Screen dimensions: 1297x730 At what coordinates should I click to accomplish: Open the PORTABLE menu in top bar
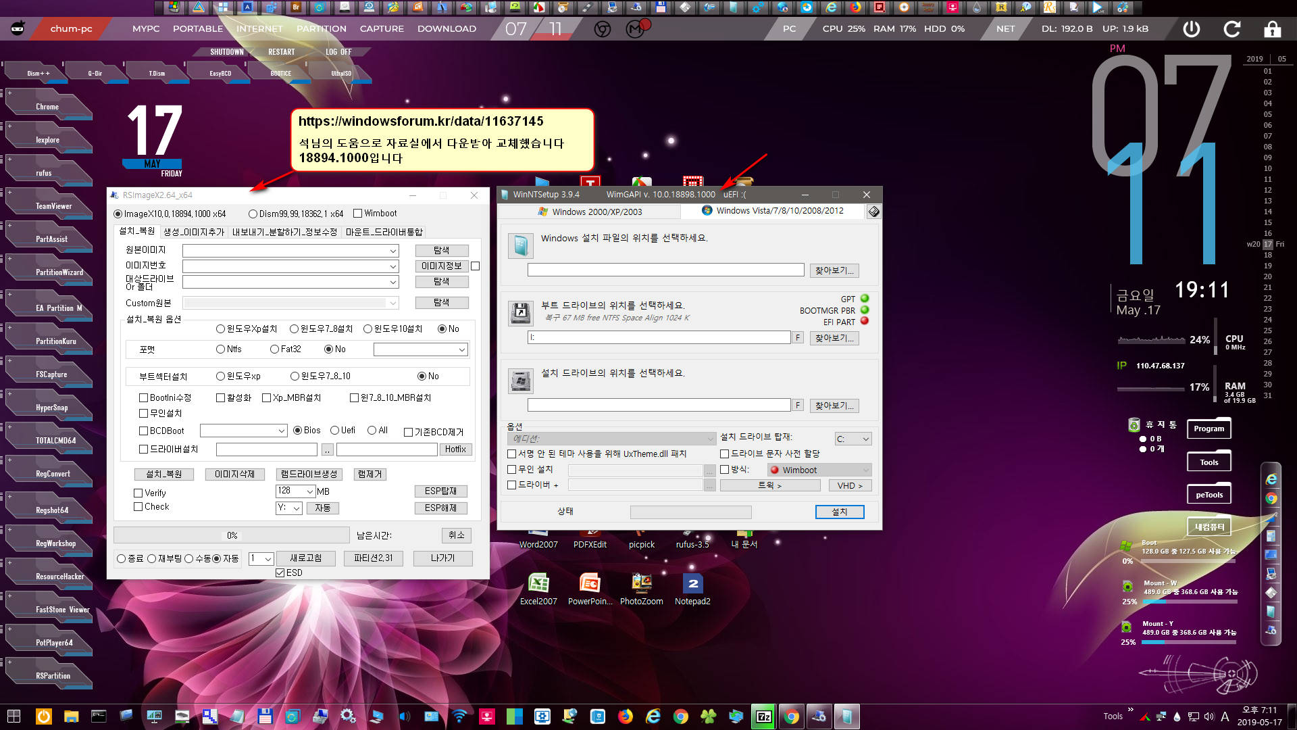click(198, 29)
